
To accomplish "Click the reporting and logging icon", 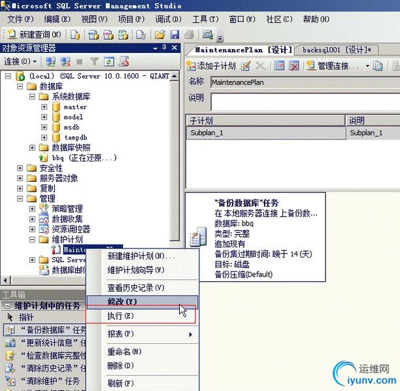I will click(378, 66).
